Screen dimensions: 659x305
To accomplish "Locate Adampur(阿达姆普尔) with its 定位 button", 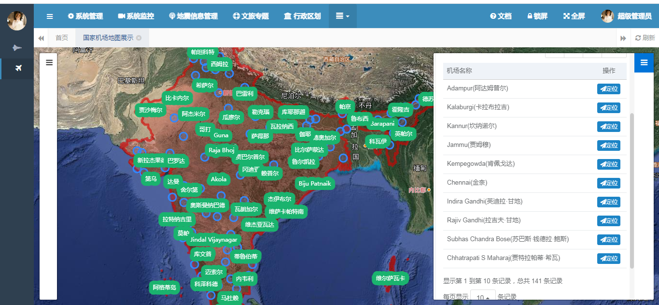I will pyautogui.click(x=609, y=89).
